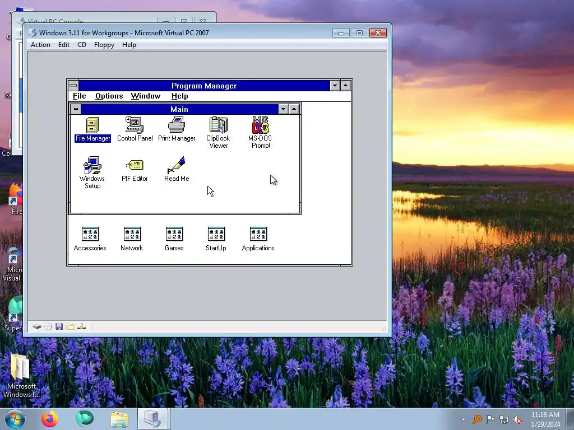Select the Print Manager icon
This screenshot has height=430, width=574.
(177, 129)
